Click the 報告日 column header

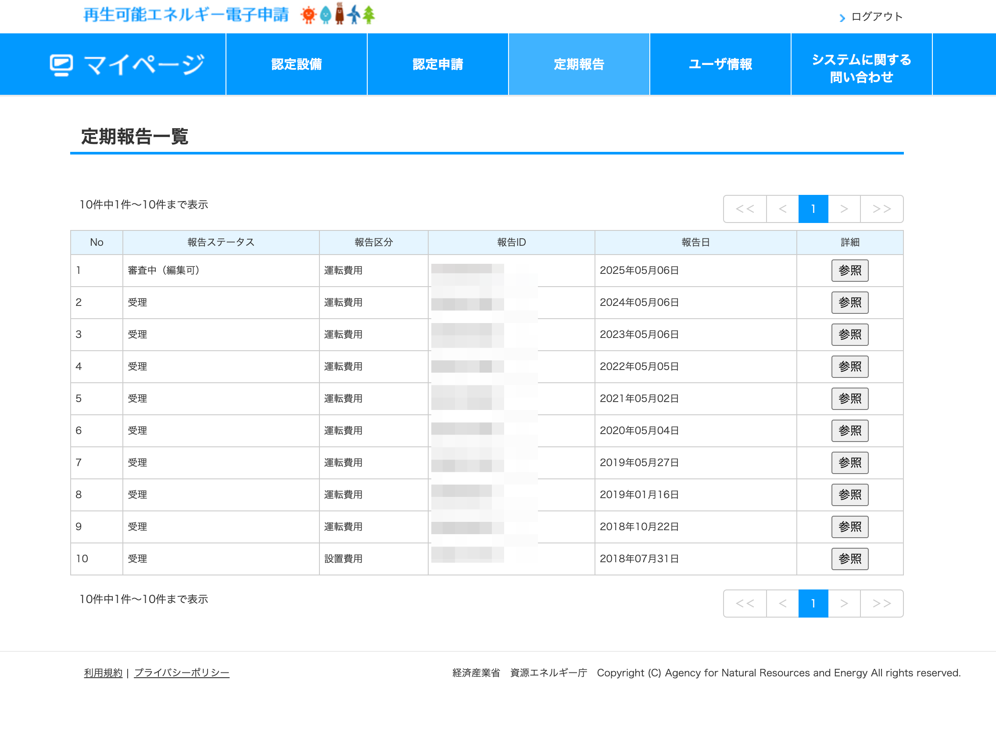tap(695, 242)
